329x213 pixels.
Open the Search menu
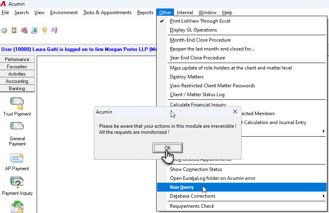click(21, 13)
